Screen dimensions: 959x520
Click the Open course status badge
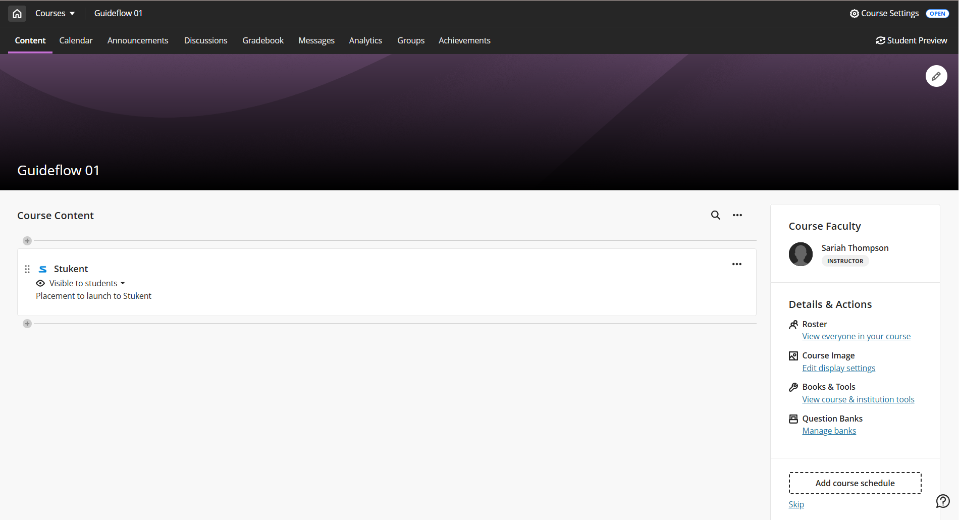(x=937, y=14)
